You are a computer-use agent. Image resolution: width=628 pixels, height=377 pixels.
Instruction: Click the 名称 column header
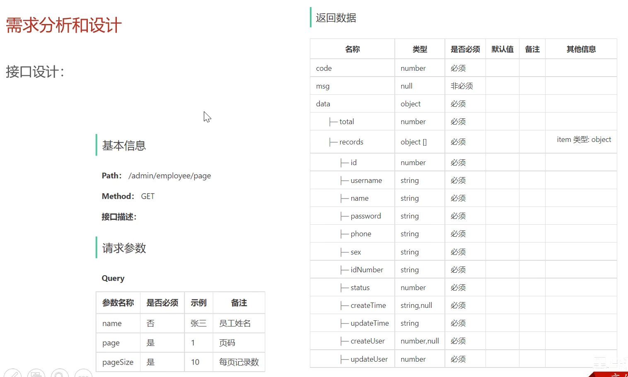353,49
